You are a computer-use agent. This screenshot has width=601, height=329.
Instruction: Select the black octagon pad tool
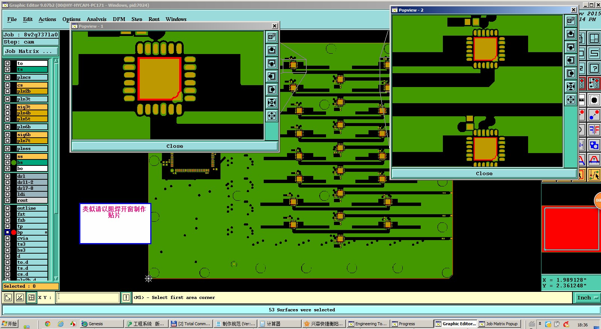pyautogui.click(x=594, y=100)
